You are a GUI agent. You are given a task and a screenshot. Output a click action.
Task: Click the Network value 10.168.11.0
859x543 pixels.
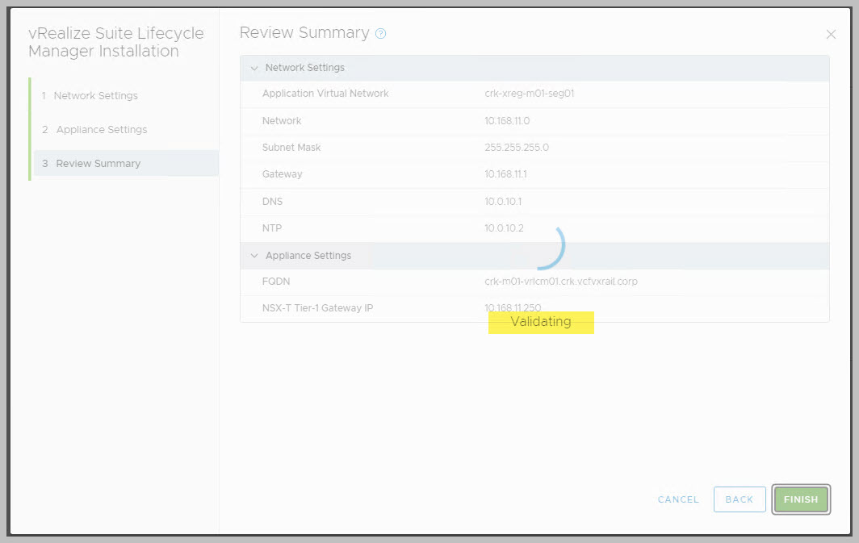coord(507,121)
